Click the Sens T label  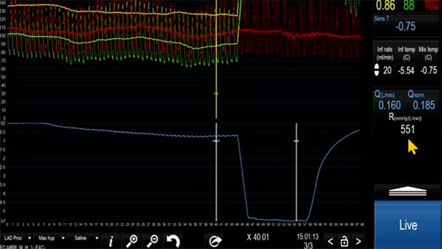tap(381, 19)
